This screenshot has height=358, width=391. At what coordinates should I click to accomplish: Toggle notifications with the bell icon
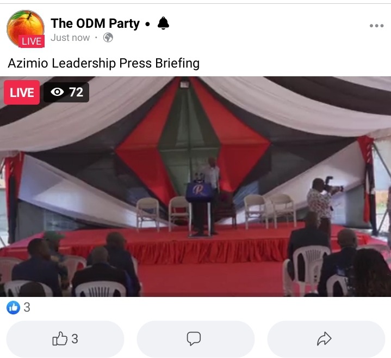pos(163,23)
